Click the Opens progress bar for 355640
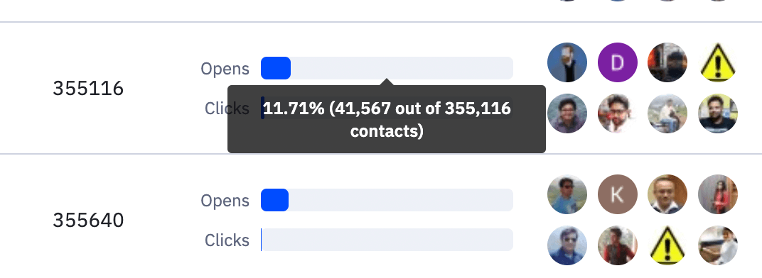 387,200
